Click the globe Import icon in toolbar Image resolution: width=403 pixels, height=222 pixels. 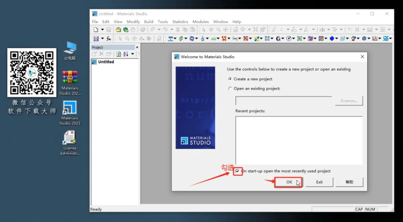[x=126, y=29]
